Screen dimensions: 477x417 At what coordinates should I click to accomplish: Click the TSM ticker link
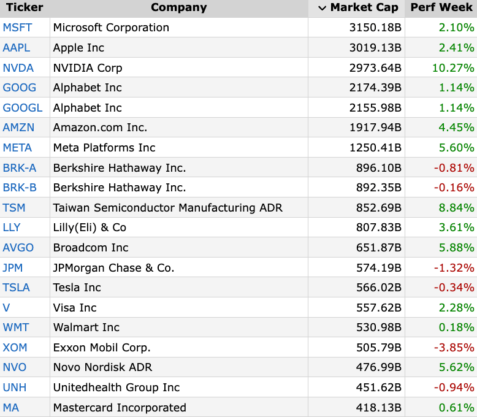click(x=14, y=208)
